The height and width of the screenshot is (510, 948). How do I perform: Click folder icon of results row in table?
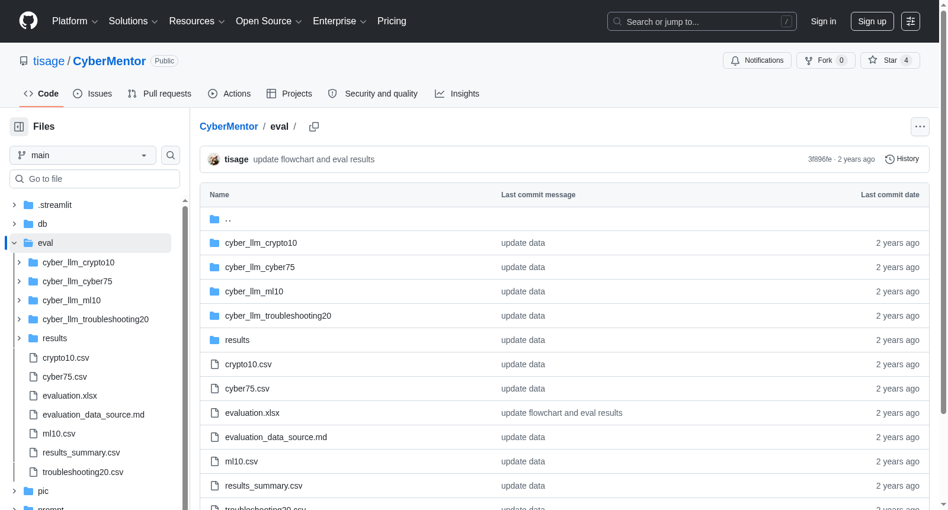[x=214, y=340]
